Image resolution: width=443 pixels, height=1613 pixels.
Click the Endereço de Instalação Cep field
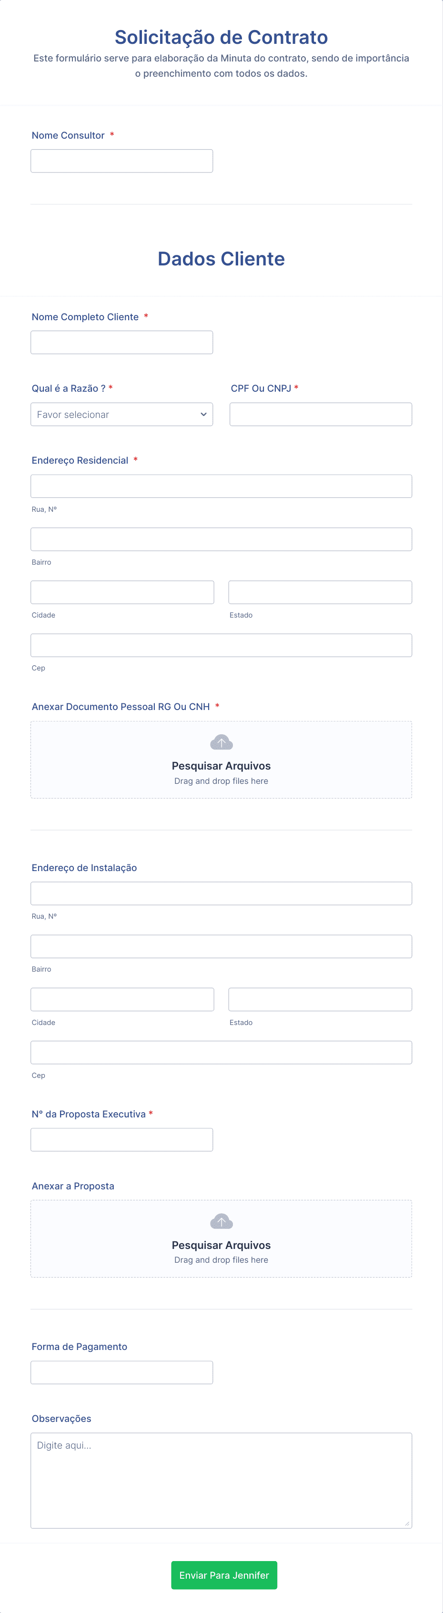pos(221,1053)
